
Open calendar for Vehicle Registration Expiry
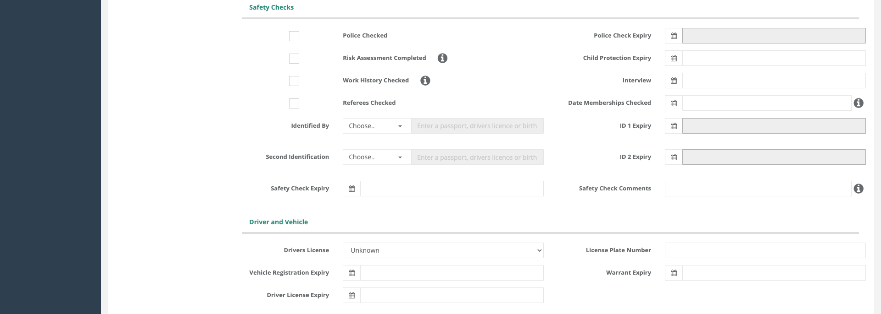tap(351, 273)
